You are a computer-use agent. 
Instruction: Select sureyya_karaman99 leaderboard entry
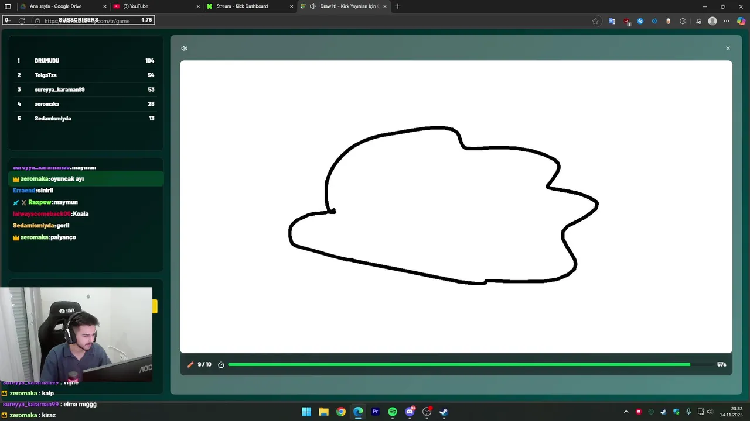click(x=86, y=89)
